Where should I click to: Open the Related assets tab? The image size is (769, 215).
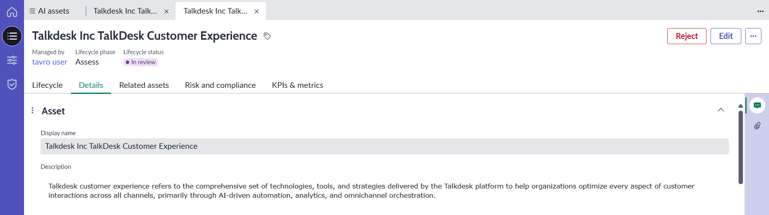144,85
